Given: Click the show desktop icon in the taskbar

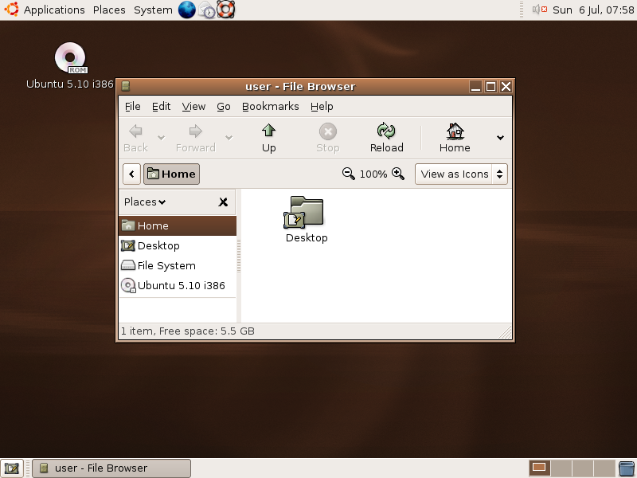Looking at the screenshot, I should [x=11, y=468].
